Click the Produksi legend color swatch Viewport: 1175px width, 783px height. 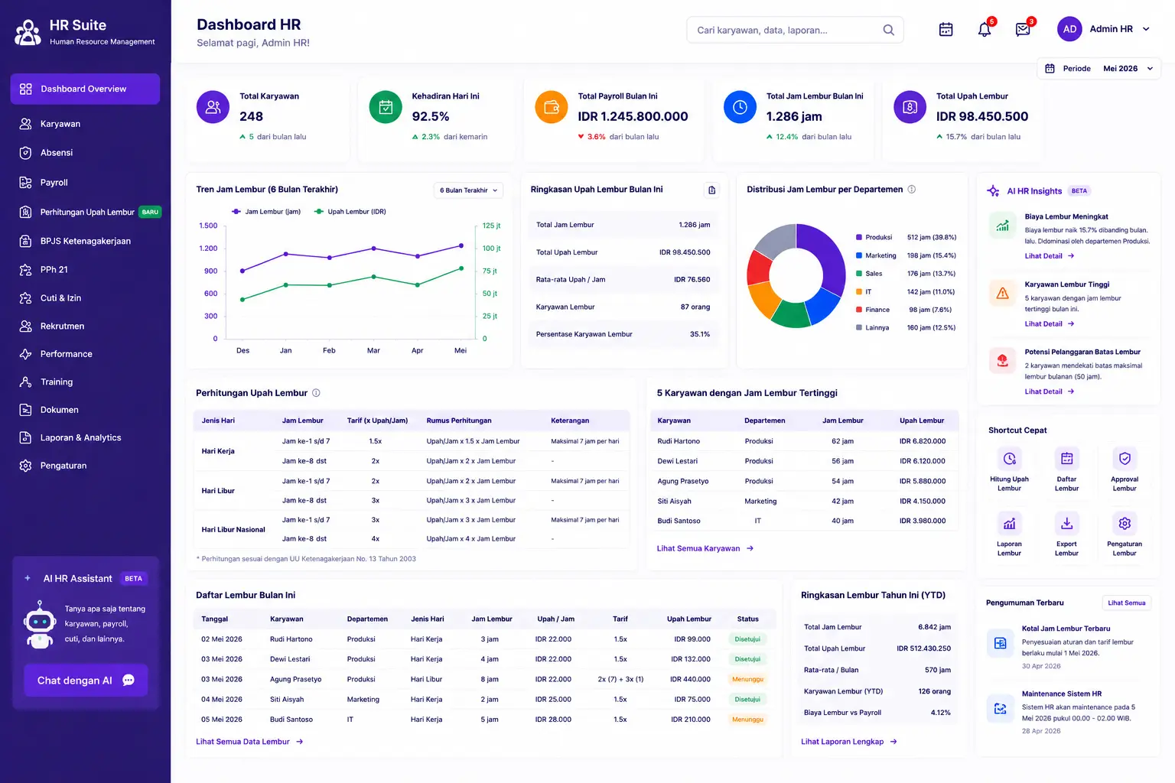(x=859, y=238)
